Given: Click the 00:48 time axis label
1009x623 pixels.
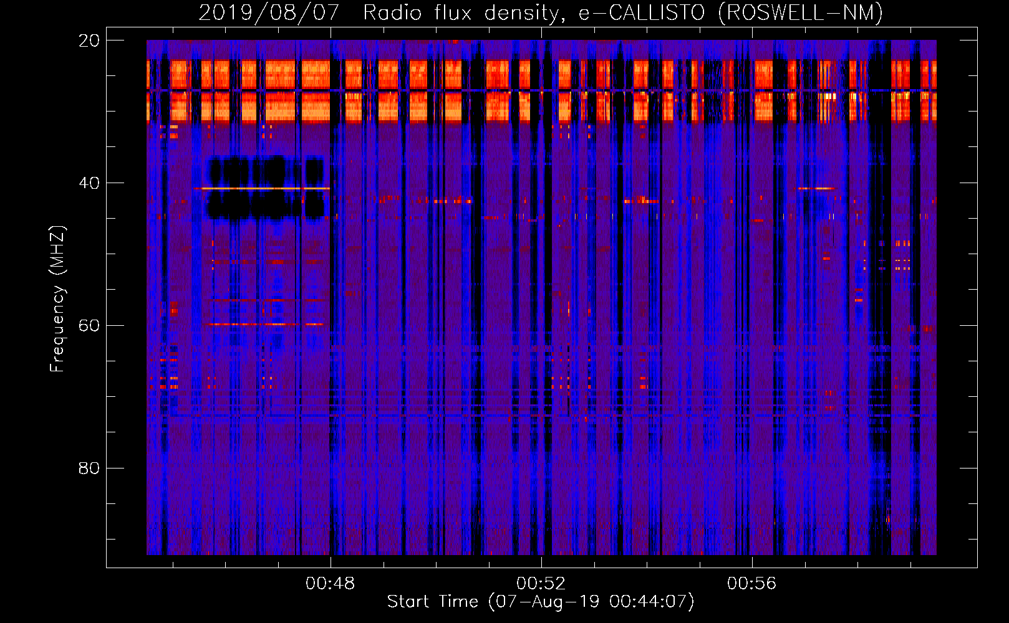Looking at the screenshot, I should [x=330, y=583].
